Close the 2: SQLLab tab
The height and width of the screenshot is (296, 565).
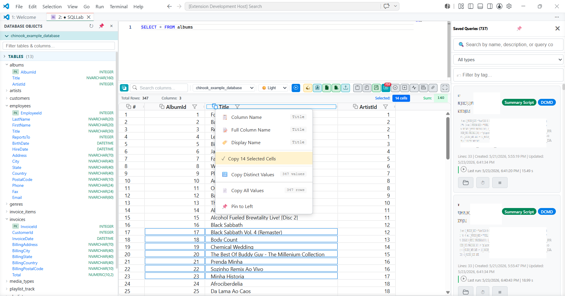click(x=88, y=17)
